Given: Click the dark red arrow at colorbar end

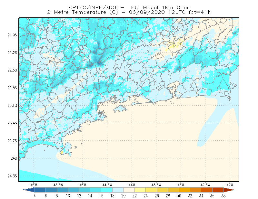Looking at the screenshot, I should pyautogui.click(x=229, y=190).
